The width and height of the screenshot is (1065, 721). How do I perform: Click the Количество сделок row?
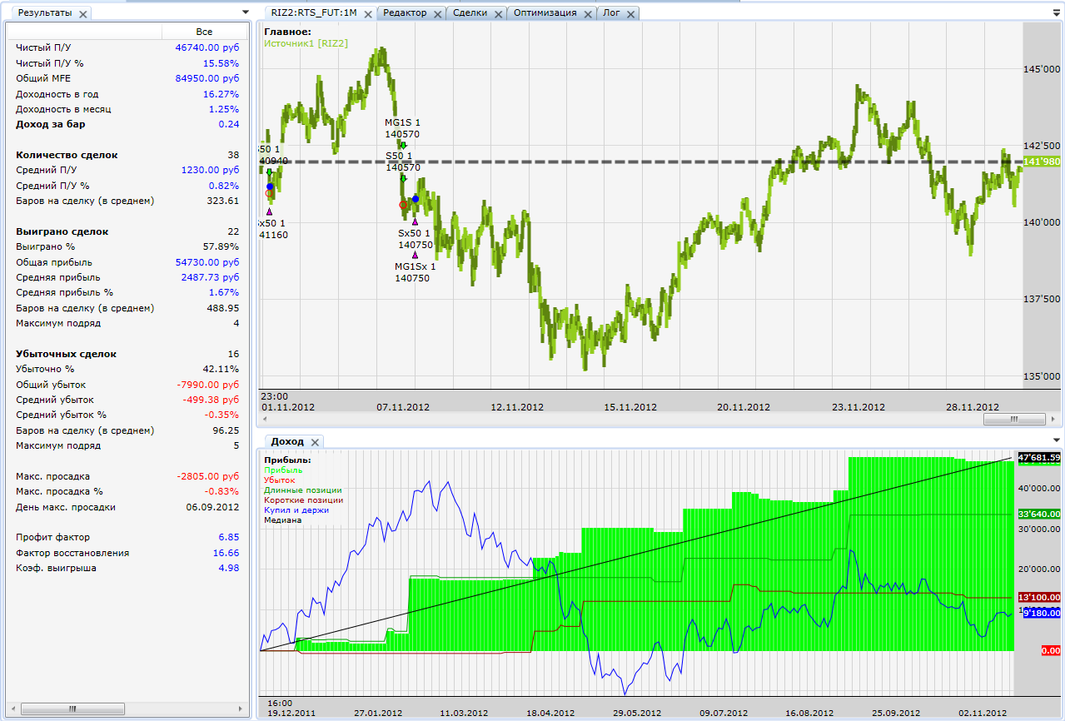click(x=127, y=155)
